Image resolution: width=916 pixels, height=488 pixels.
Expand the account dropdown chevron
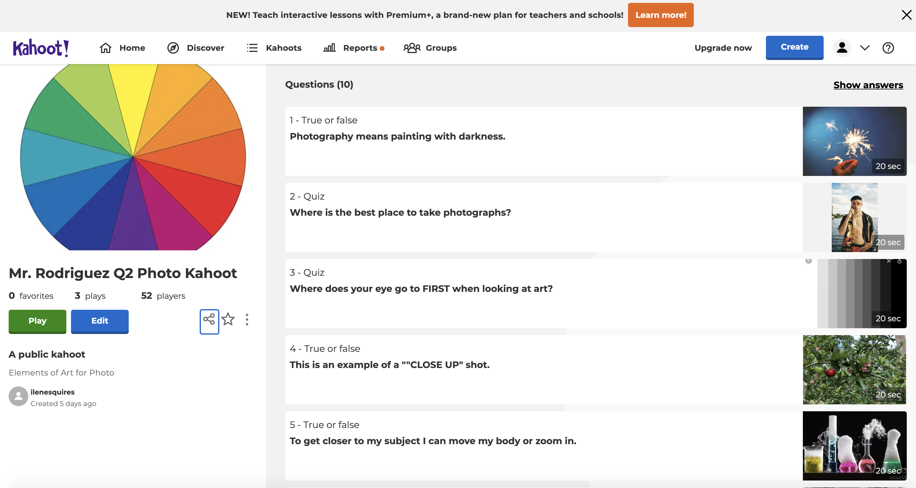point(865,48)
